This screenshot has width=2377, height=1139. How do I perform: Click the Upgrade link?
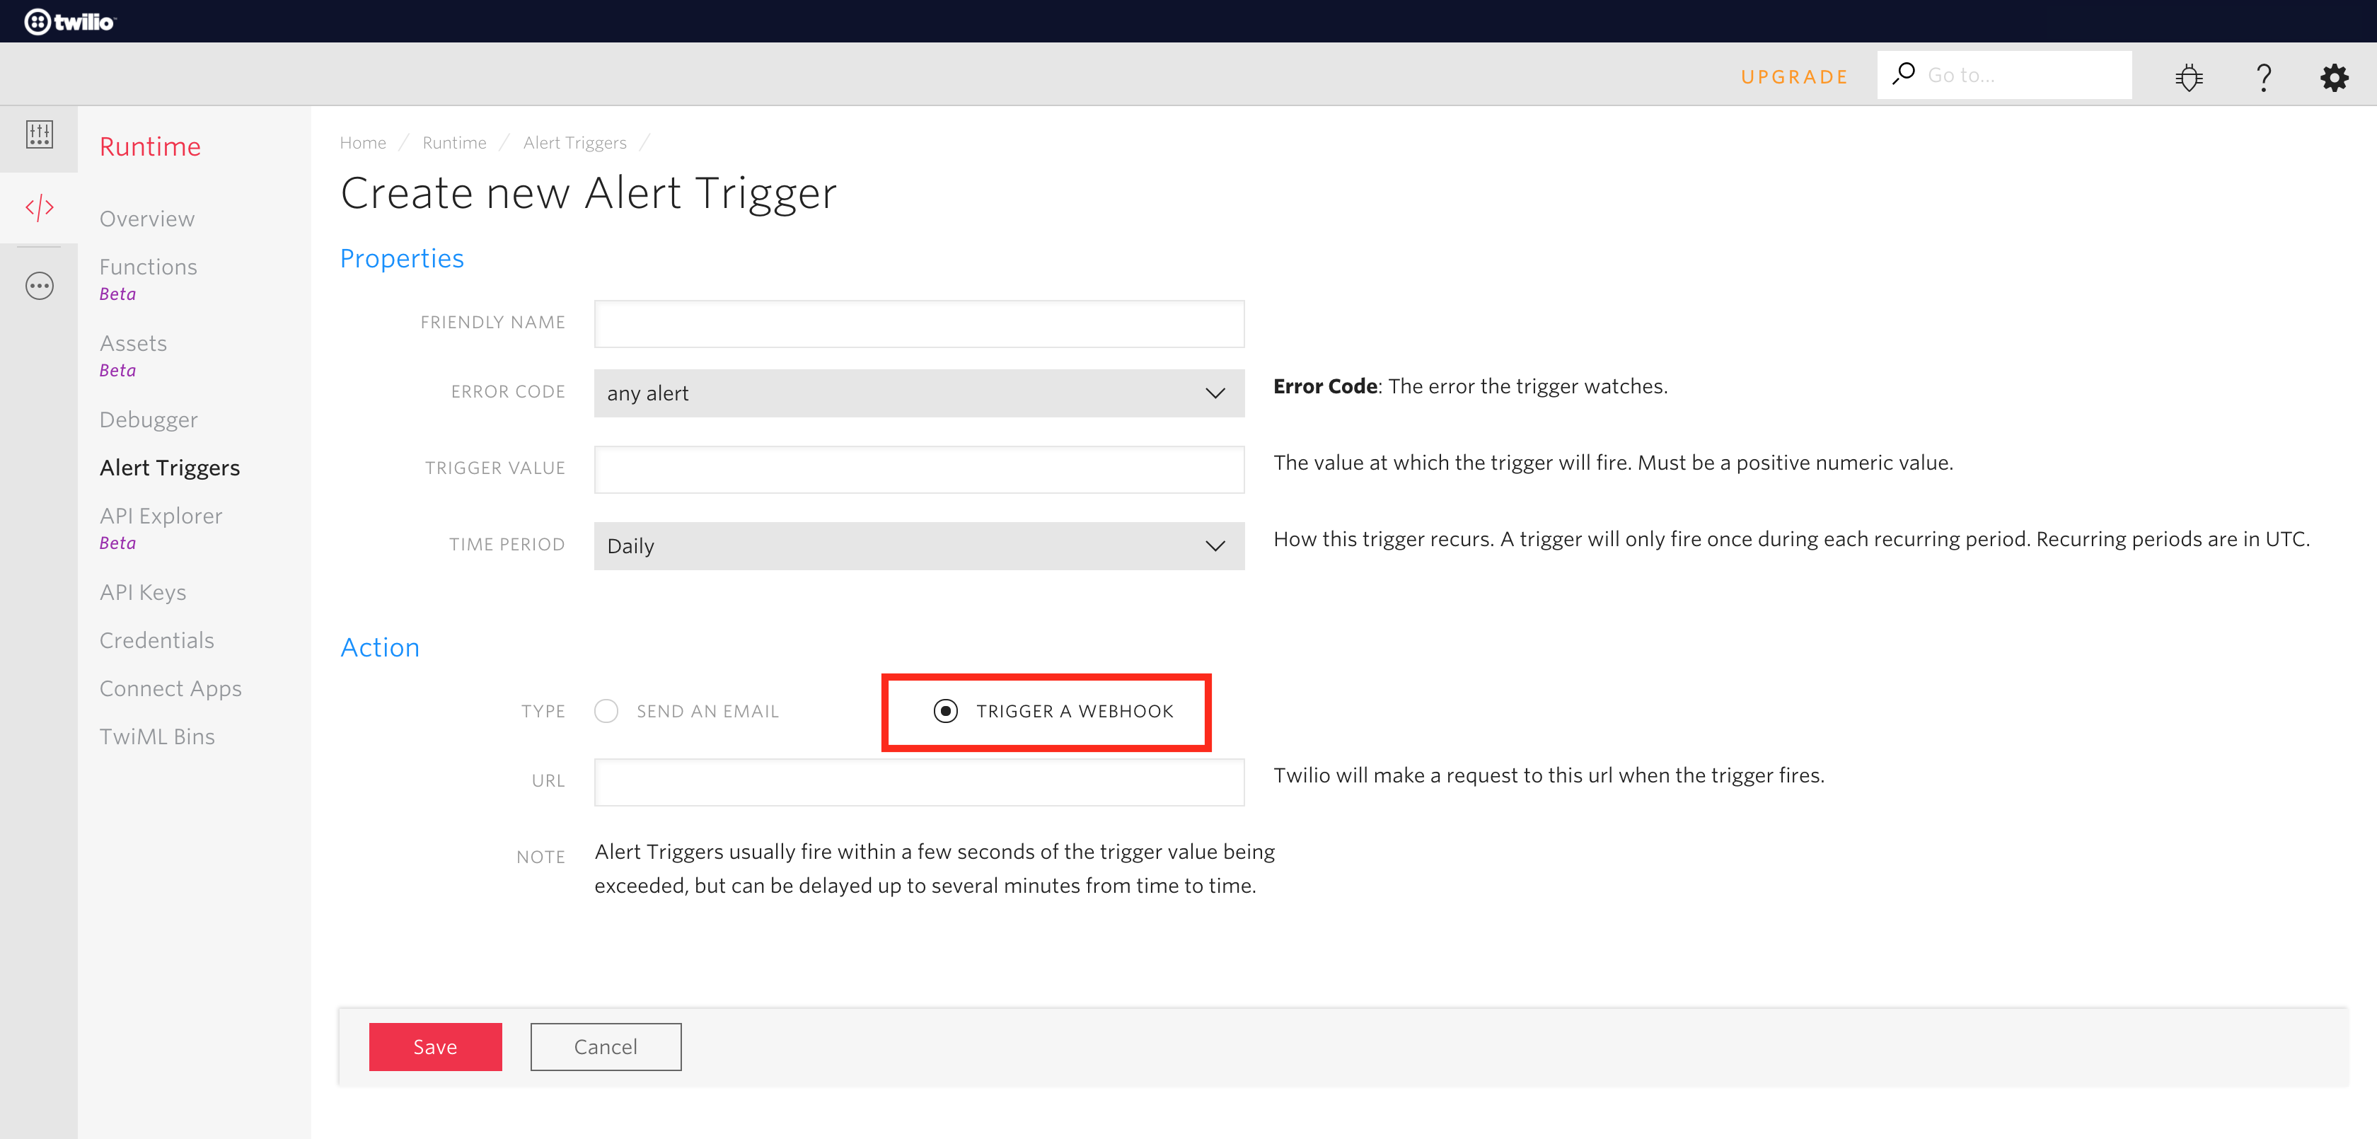(1794, 76)
